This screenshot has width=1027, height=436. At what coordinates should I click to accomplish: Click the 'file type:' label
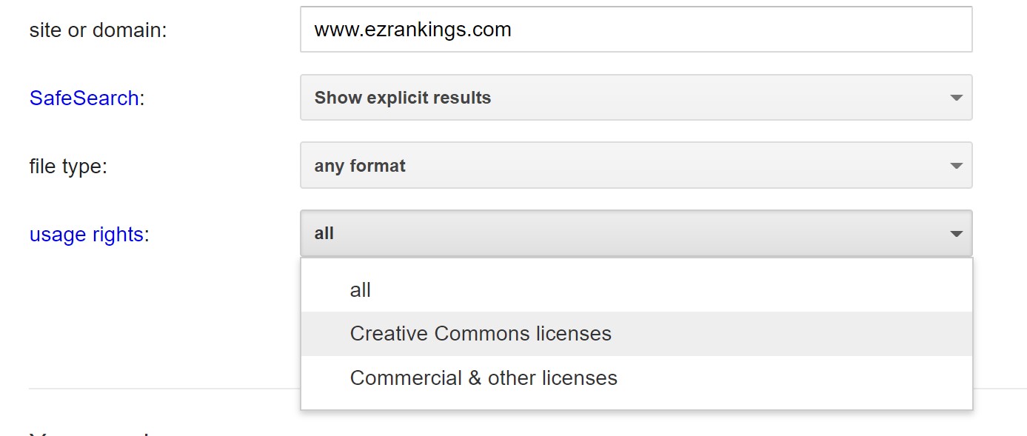tap(68, 166)
